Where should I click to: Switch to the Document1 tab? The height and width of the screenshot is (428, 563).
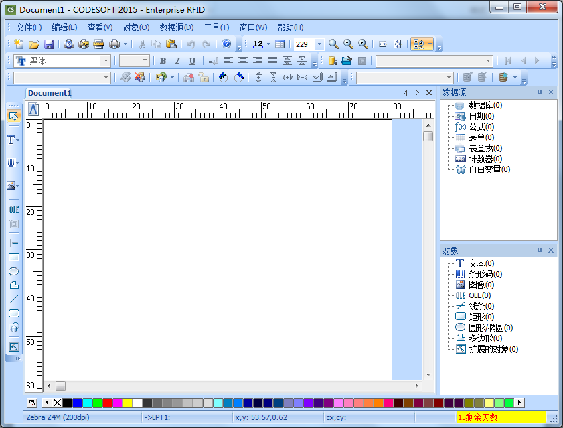tap(49, 93)
